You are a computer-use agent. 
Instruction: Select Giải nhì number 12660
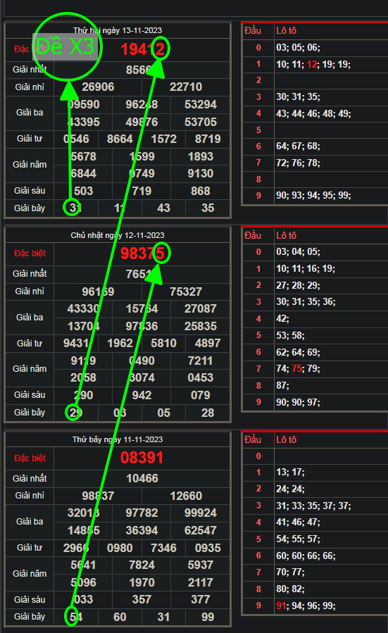[x=186, y=496]
